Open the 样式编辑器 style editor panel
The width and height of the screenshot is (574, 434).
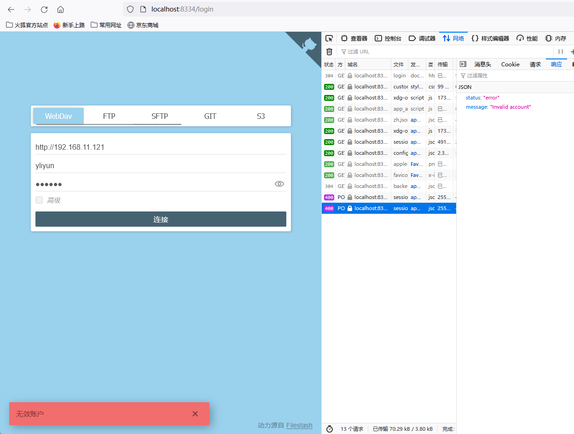click(x=490, y=38)
